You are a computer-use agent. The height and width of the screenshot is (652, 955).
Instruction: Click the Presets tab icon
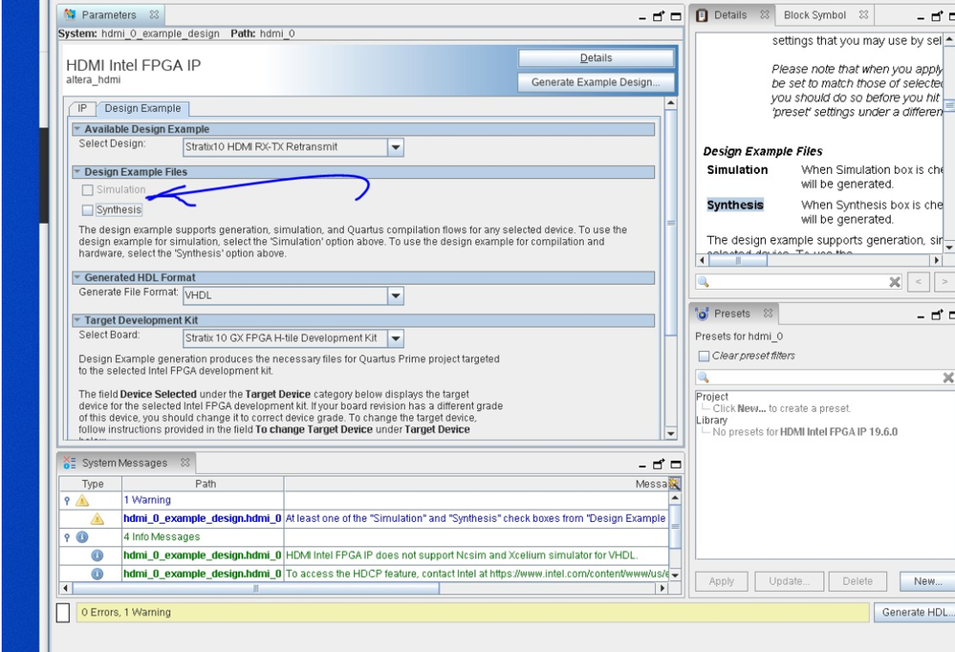click(703, 314)
